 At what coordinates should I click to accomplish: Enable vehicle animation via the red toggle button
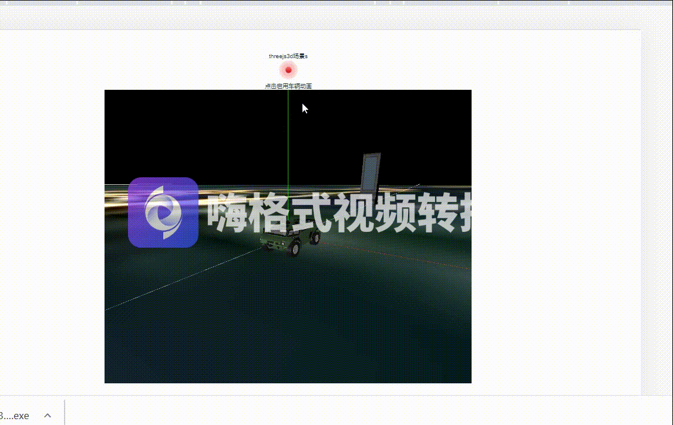point(288,69)
